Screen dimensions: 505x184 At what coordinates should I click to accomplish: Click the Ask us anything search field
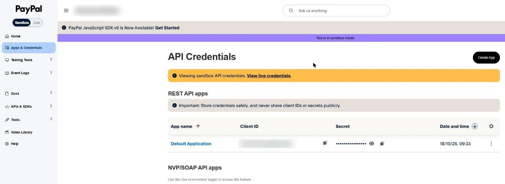336,11
